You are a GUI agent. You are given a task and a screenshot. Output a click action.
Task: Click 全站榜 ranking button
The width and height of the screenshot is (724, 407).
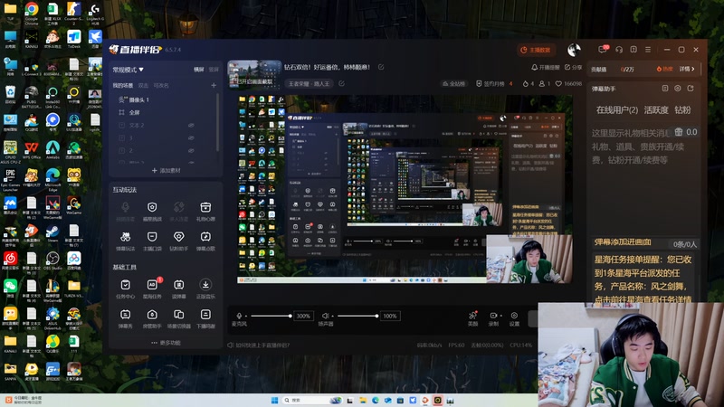453,83
